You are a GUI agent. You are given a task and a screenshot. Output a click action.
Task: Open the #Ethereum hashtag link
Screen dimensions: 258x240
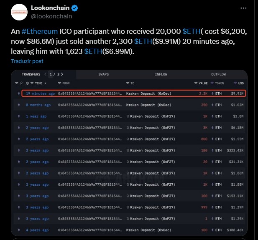pyautogui.click(x=40, y=31)
